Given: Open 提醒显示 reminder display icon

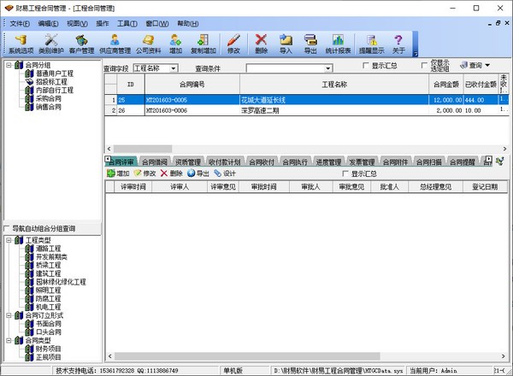Looking at the screenshot, I should tap(371, 44).
